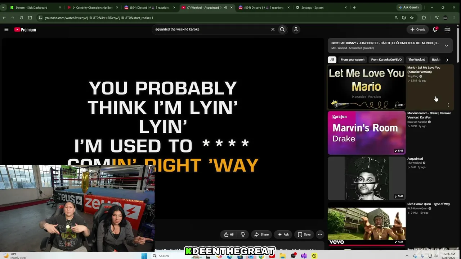Select the From KaraokeOnVEVO chip
Image resolution: width=461 pixels, height=259 pixels.
(386, 60)
